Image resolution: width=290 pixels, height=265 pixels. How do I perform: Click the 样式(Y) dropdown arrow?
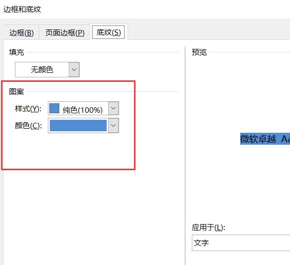(114, 108)
